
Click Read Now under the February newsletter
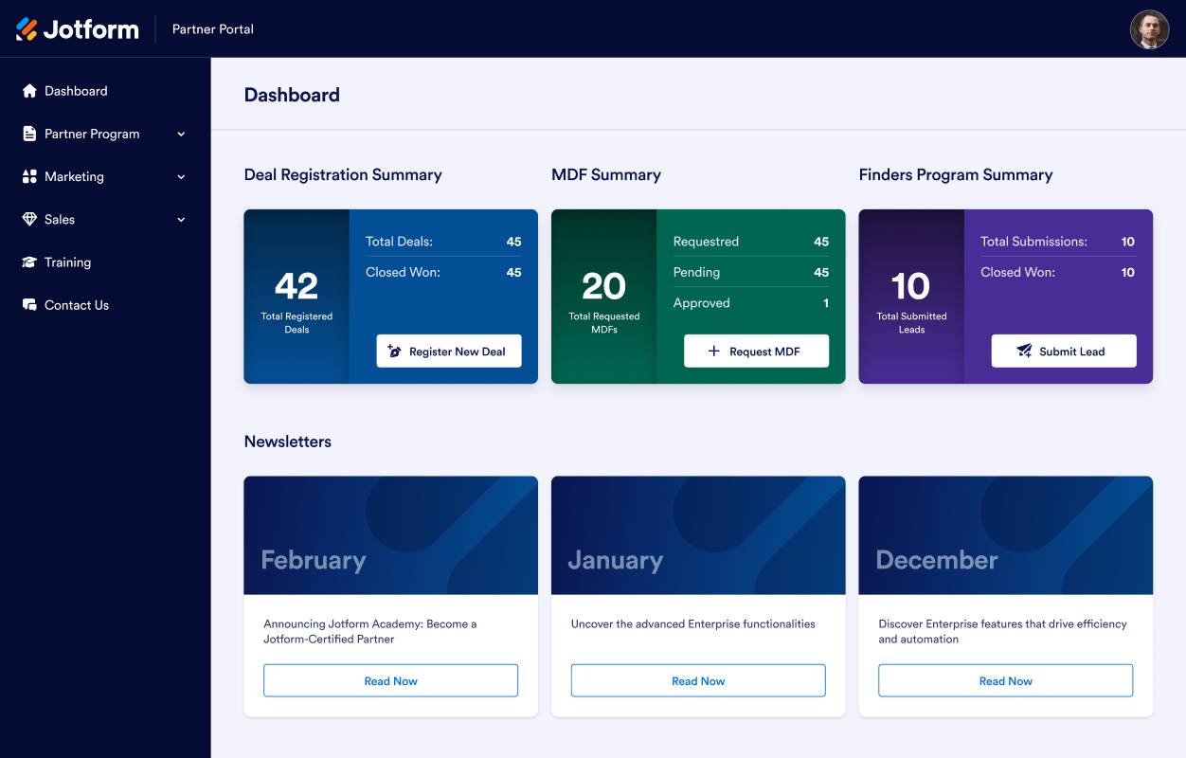click(390, 680)
